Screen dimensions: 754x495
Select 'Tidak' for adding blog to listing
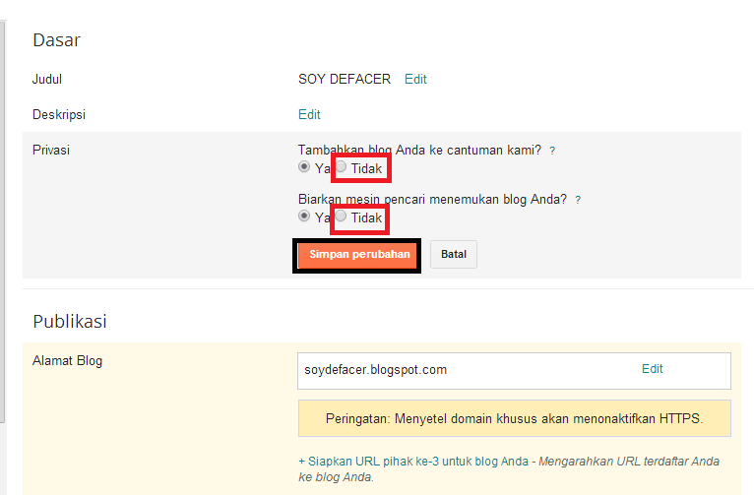(x=341, y=166)
